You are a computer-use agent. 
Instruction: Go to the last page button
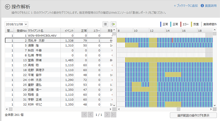click(x=113, y=115)
